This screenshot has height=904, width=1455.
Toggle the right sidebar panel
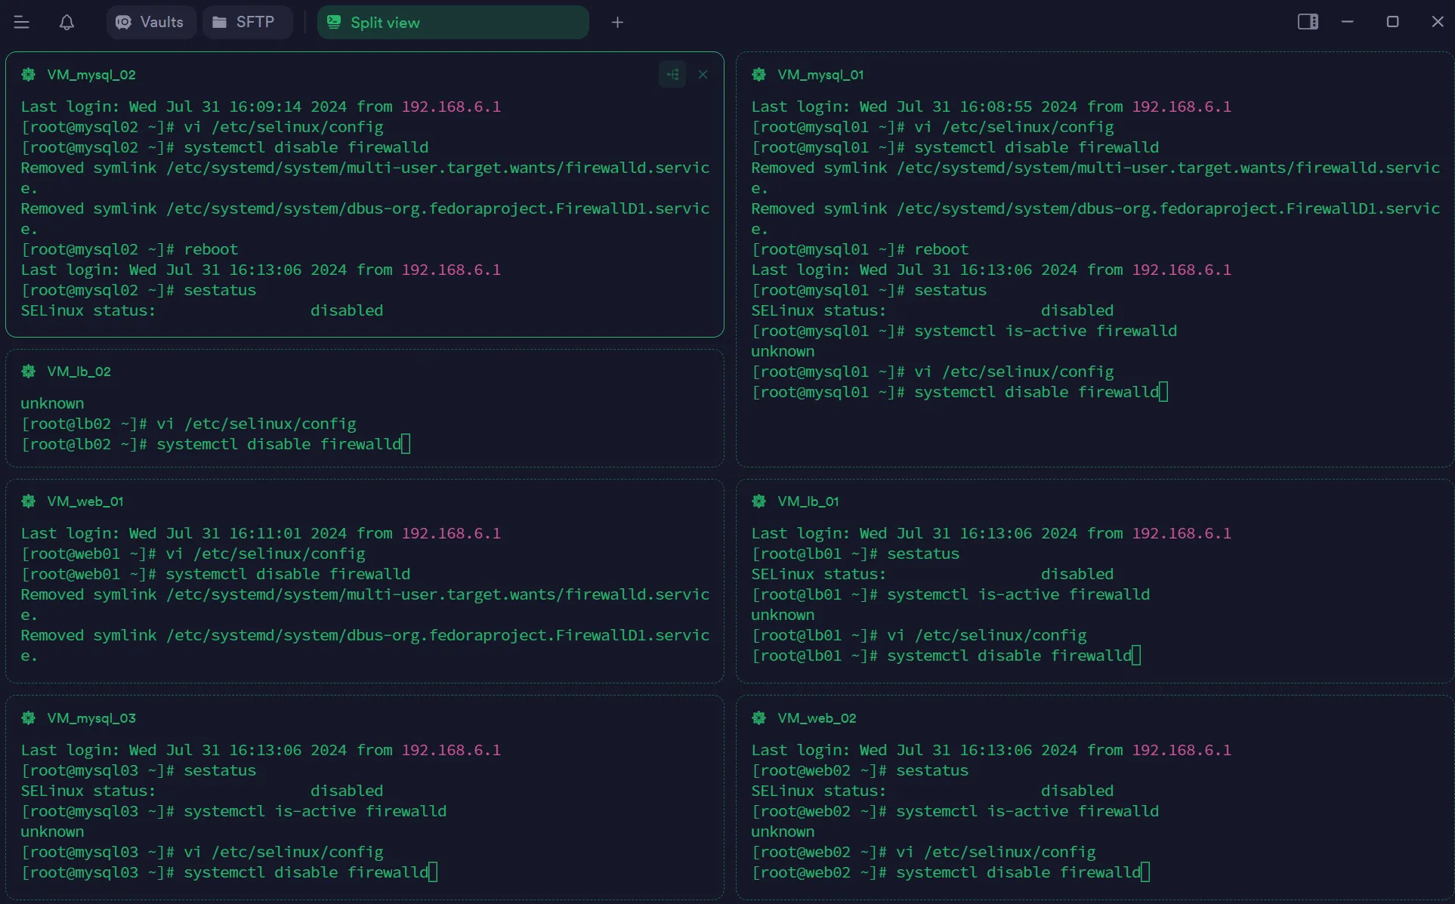click(x=1308, y=22)
